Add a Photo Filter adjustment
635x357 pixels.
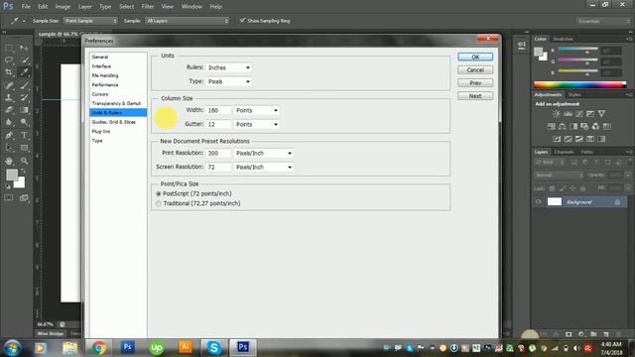[x=584, y=126]
